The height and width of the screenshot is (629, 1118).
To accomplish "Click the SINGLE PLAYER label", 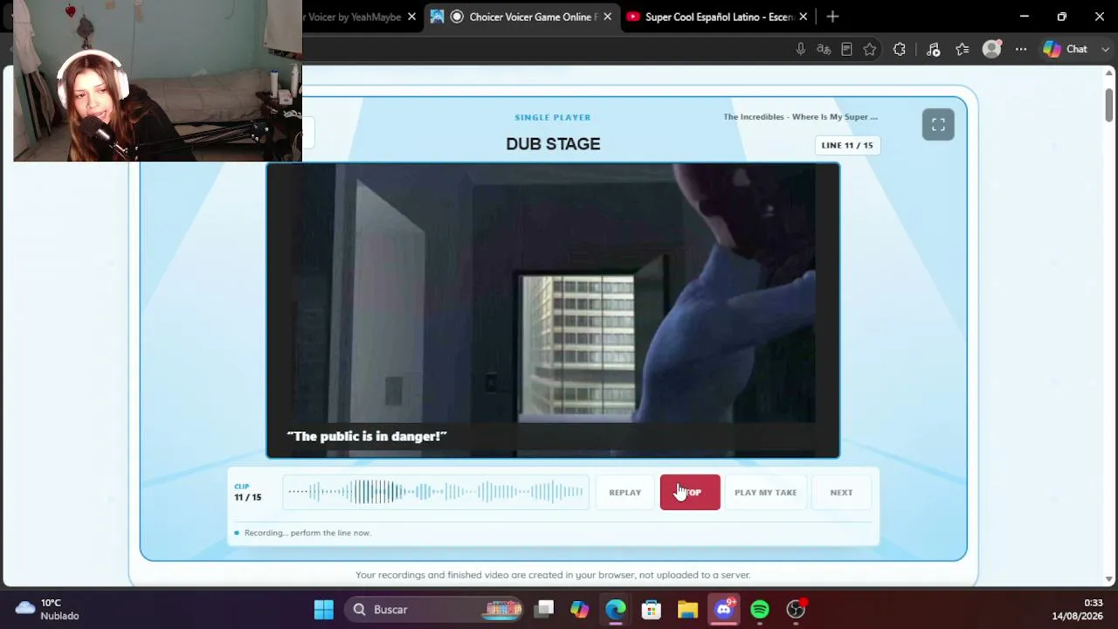I will pos(553,117).
